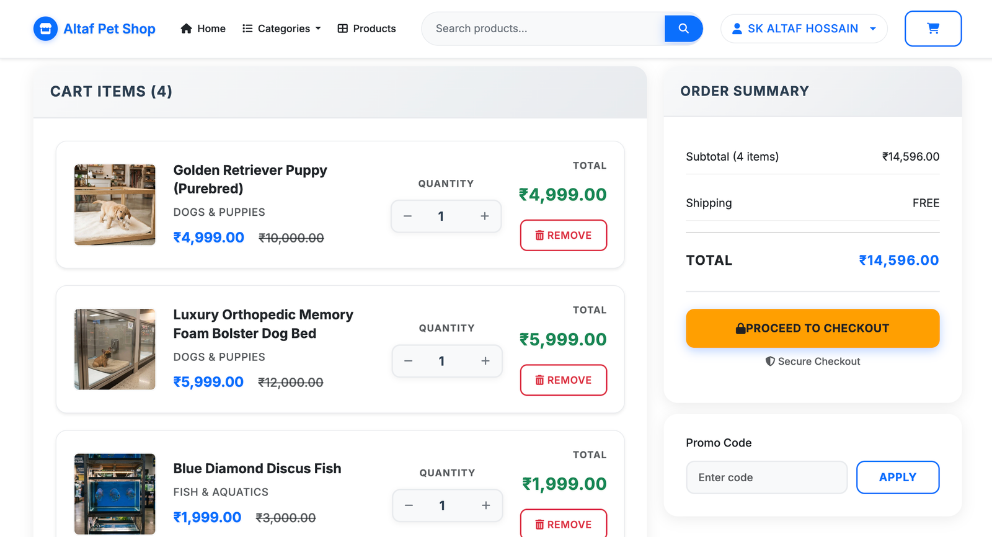Click the Blue Diamond Discus Fish title
Viewport: 992px width, 537px height.
click(257, 468)
